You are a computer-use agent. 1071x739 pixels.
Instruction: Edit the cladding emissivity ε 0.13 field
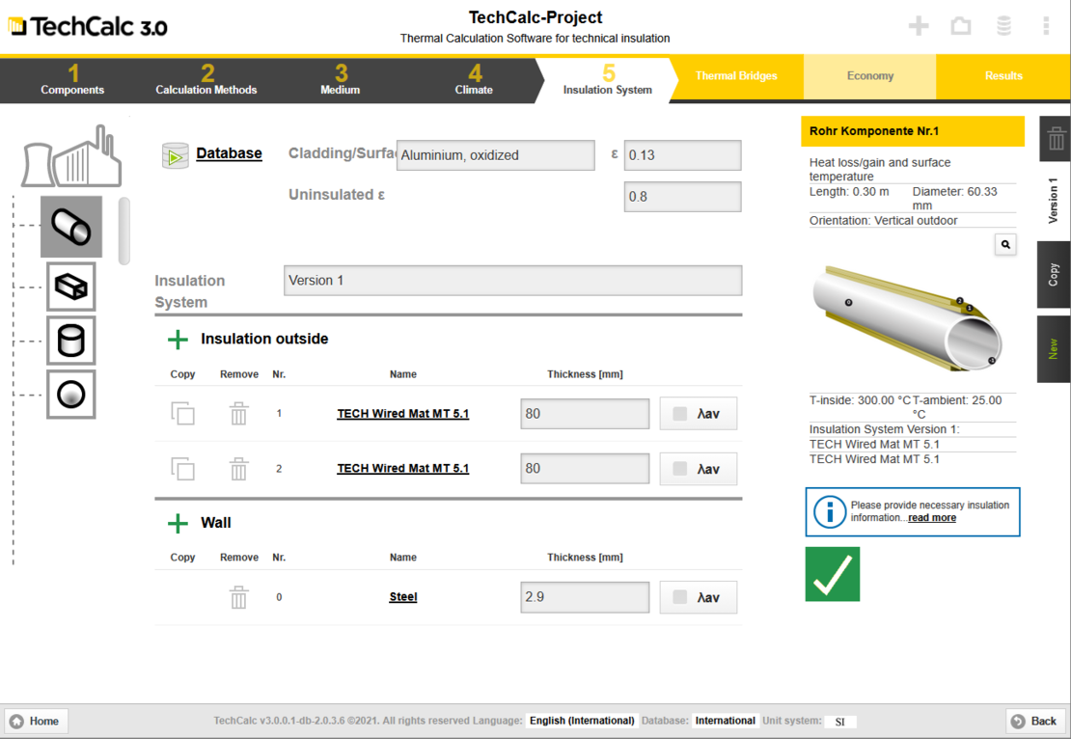point(682,155)
